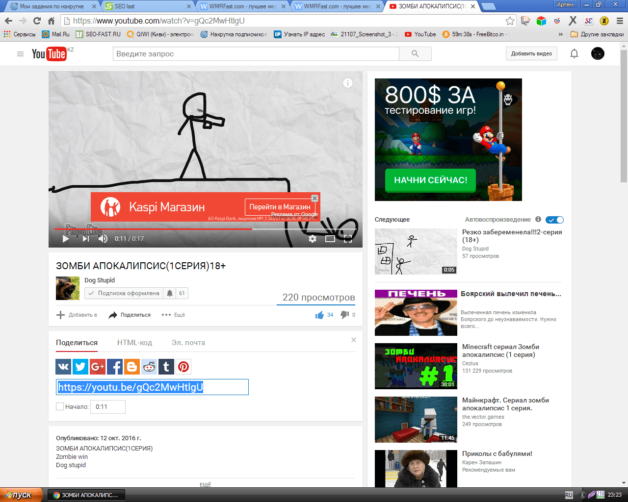Open the Chrome menu

(620, 21)
